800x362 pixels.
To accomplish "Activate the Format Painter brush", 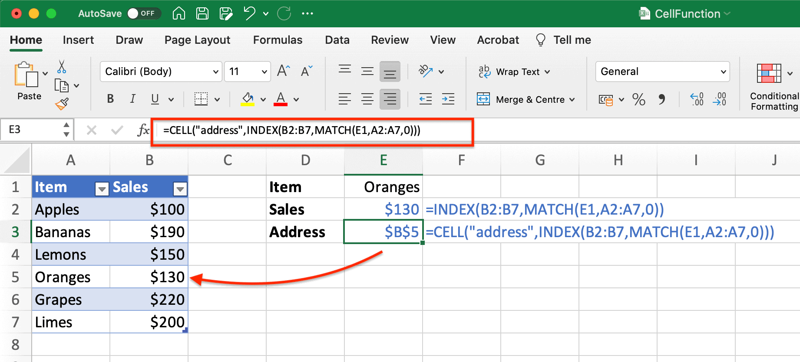I will [62, 104].
